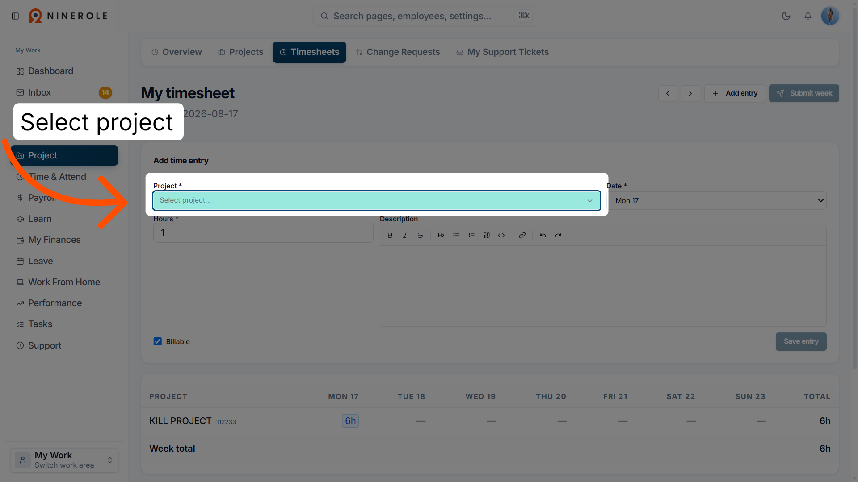Screen dimensions: 858x482
Task: Open the notifications bell
Action: [808, 16]
